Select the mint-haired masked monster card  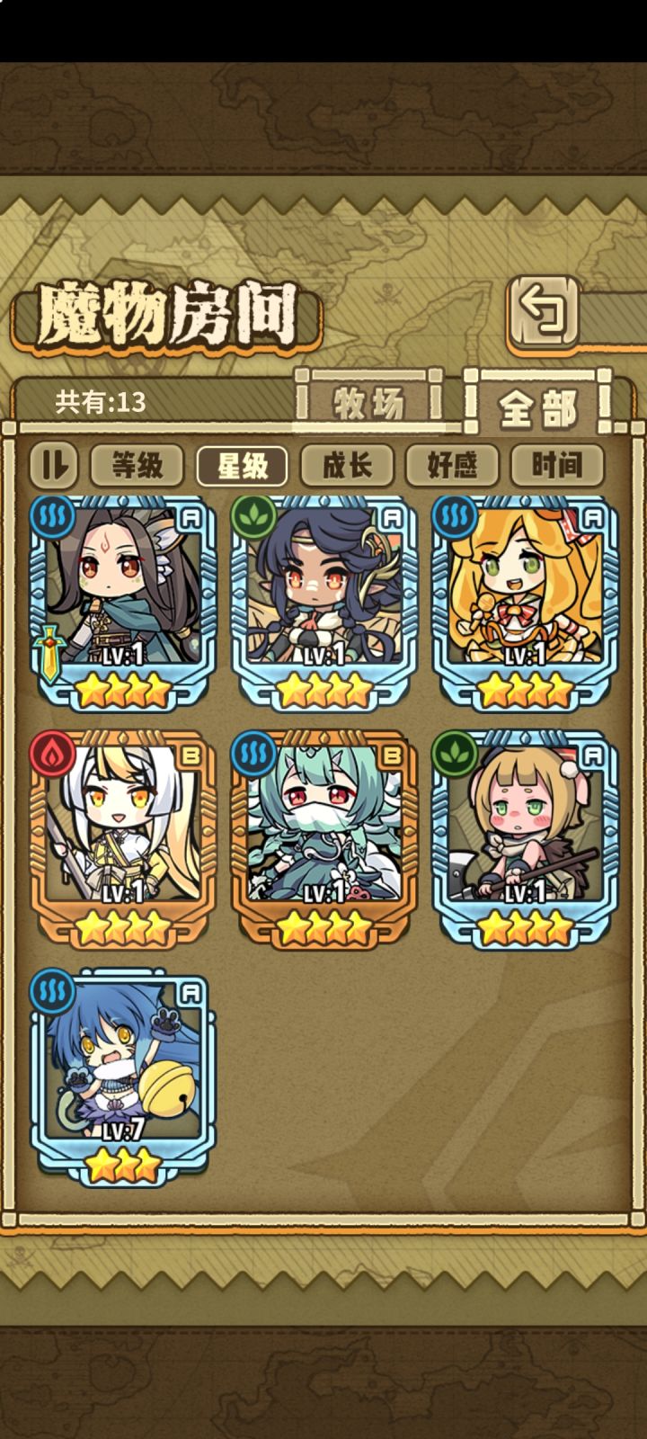[324, 838]
